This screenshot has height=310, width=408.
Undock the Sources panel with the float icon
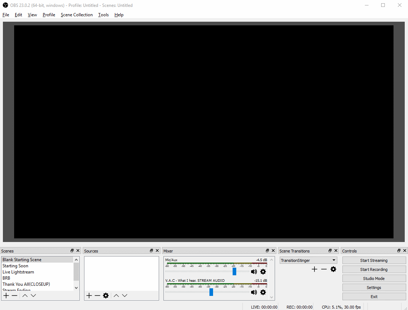(x=151, y=250)
